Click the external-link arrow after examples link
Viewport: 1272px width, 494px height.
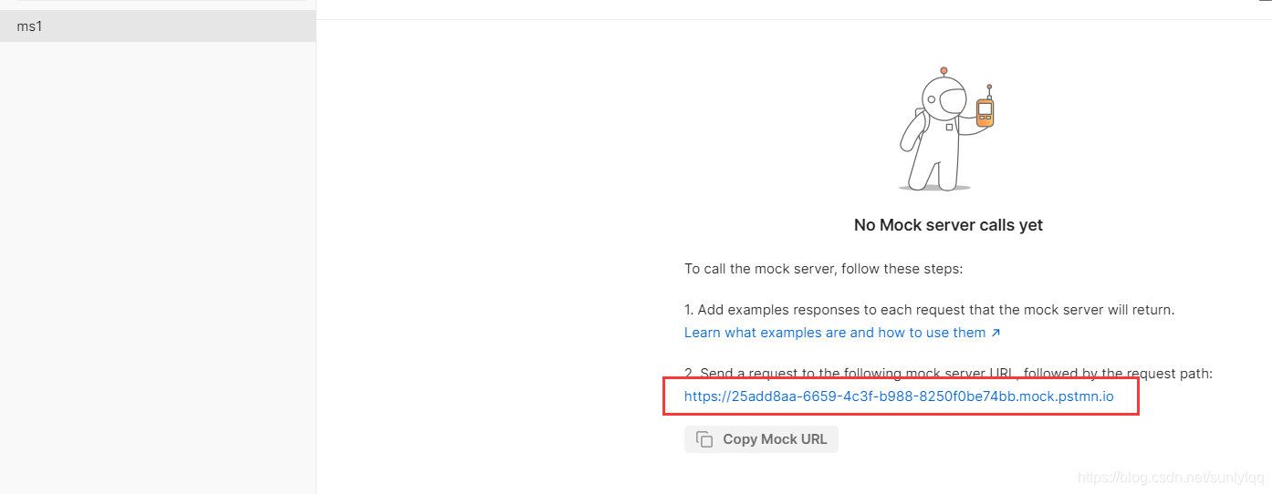click(x=996, y=333)
